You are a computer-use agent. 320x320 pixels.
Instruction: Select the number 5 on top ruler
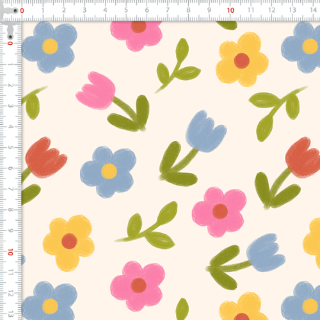pos(126,10)
